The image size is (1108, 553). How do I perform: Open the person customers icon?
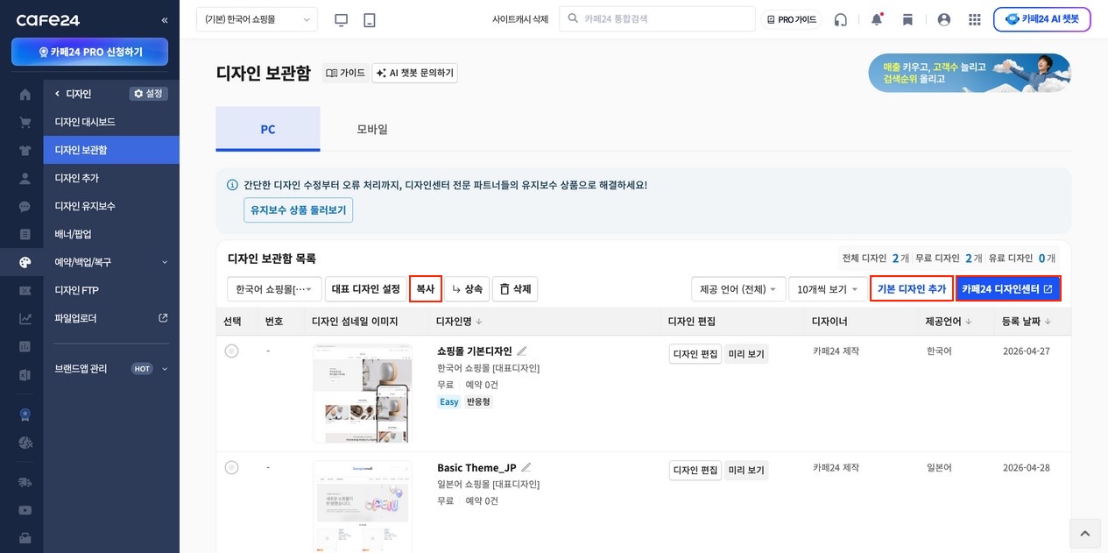click(x=25, y=178)
